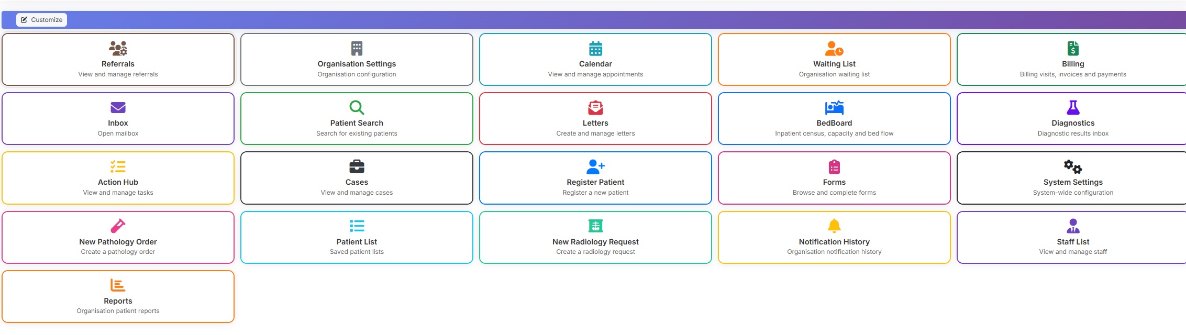
Task: Click 'Saved patient lists' text
Action: click(357, 252)
